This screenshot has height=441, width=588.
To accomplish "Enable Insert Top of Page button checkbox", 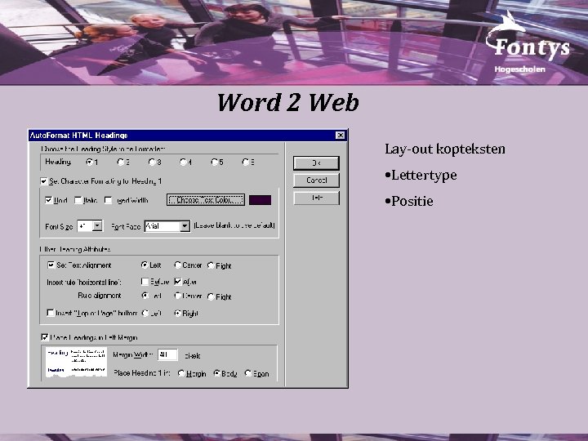I will pyautogui.click(x=51, y=312).
